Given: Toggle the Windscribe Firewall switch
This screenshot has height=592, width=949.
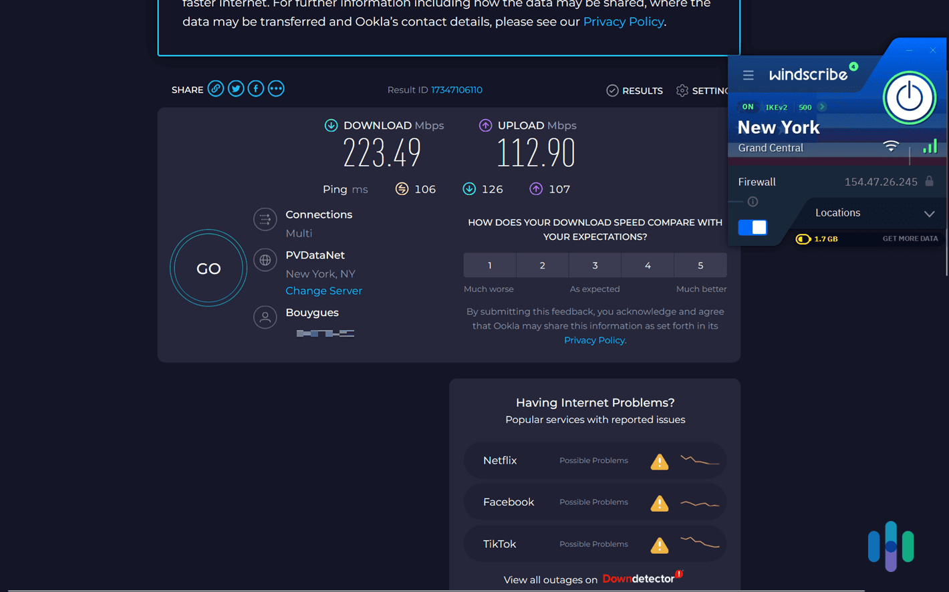Looking at the screenshot, I should pyautogui.click(x=753, y=227).
